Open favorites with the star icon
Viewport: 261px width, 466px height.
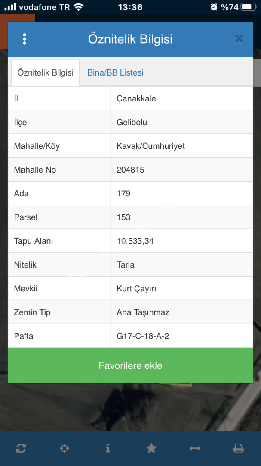[151, 448]
